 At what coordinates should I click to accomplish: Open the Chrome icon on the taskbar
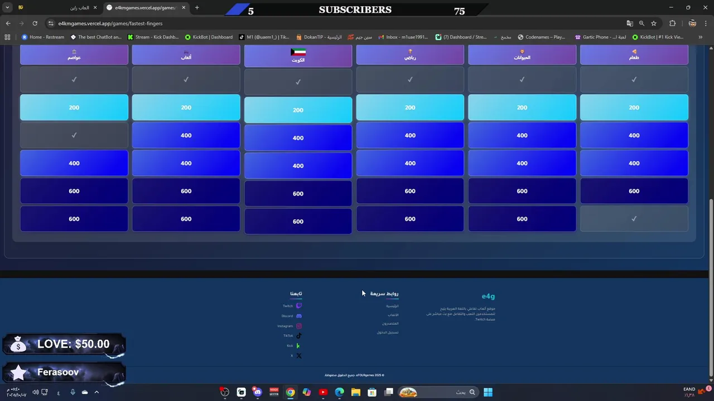[x=290, y=392]
